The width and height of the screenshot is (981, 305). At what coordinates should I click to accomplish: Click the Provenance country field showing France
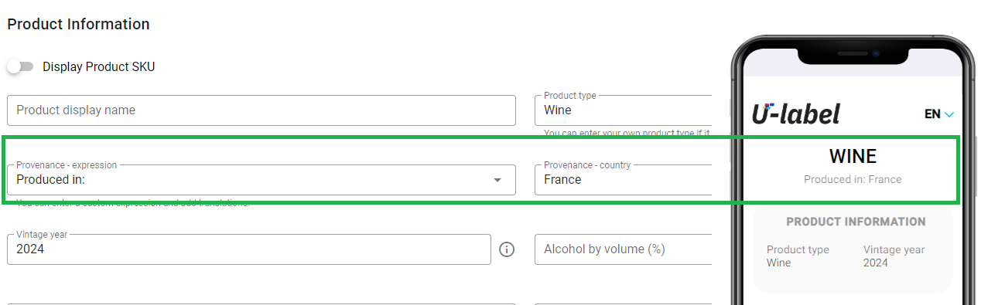[x=623, y=180]
